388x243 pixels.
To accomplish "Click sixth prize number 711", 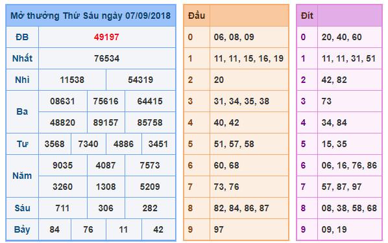I will click(62, 208).
